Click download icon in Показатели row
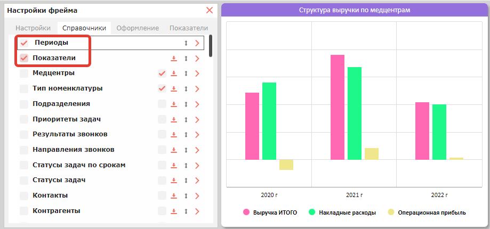The height and width of the screenshot is (229, 490). 174,59
